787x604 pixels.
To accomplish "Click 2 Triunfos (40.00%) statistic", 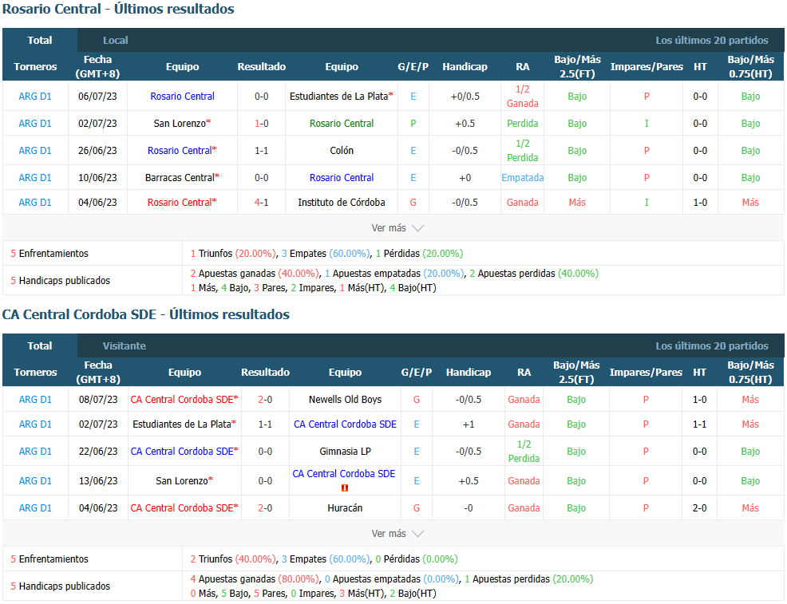I will 233,559.
